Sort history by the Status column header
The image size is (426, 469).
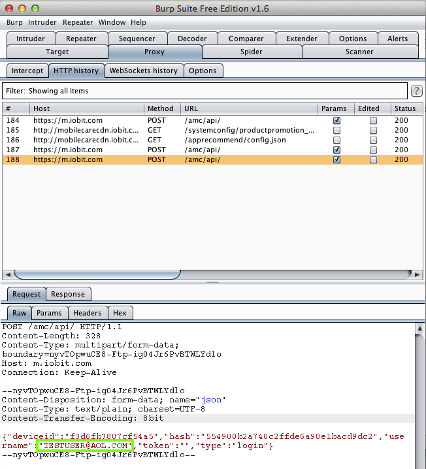click(404, 108)
